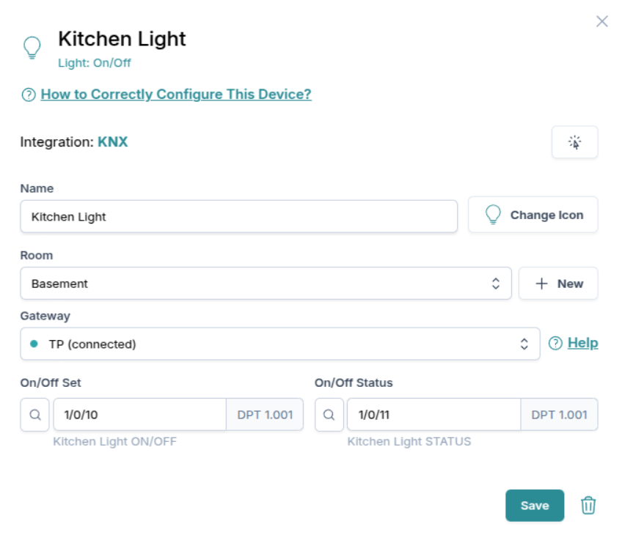Click the Change Icon button
This screenshot has height=543, width=622.
(x=533, y=214)
